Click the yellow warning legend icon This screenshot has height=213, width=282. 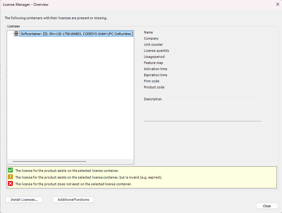[10, 177]
